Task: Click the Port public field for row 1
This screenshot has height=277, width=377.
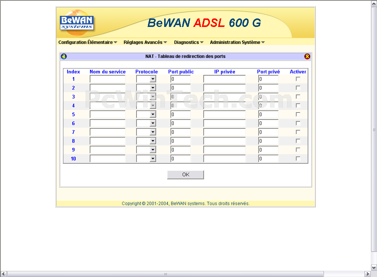Action: tap(180, 79)
